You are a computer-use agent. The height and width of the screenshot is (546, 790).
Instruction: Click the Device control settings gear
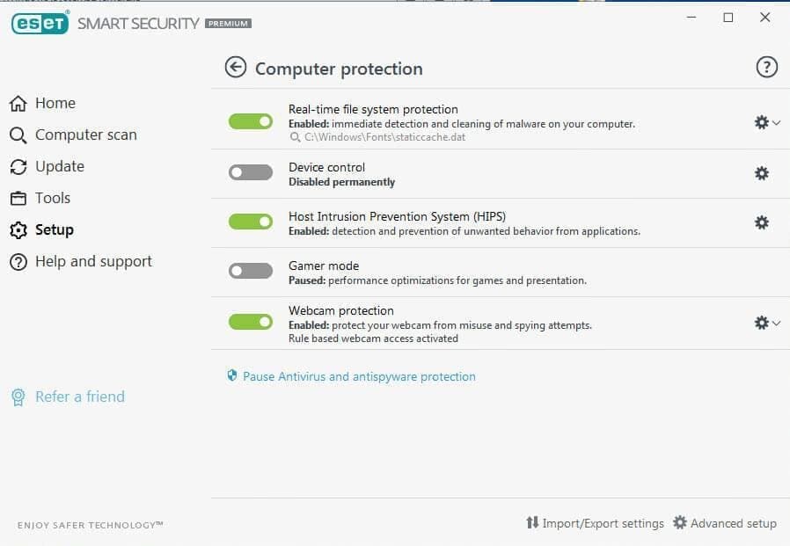[760, 173]
